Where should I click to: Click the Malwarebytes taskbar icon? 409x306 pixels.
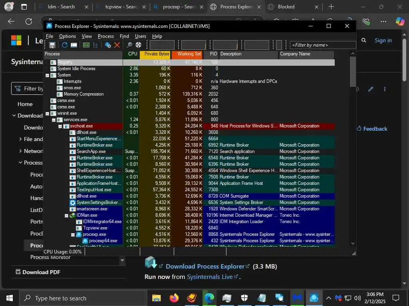click(x=297, y=298)
